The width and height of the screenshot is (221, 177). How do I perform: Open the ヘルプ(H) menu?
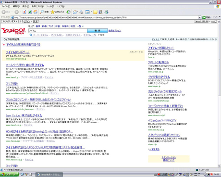pyautogui.click(x=61, y=6)
